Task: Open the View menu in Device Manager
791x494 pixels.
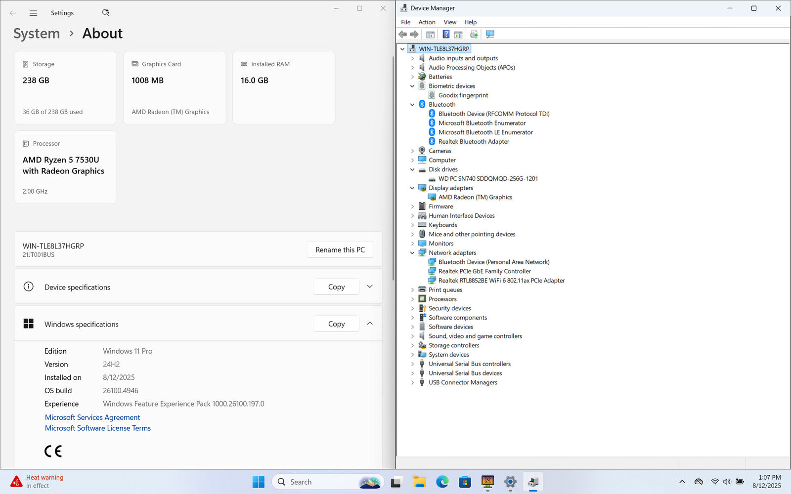Action: click(x=449, y=22)
